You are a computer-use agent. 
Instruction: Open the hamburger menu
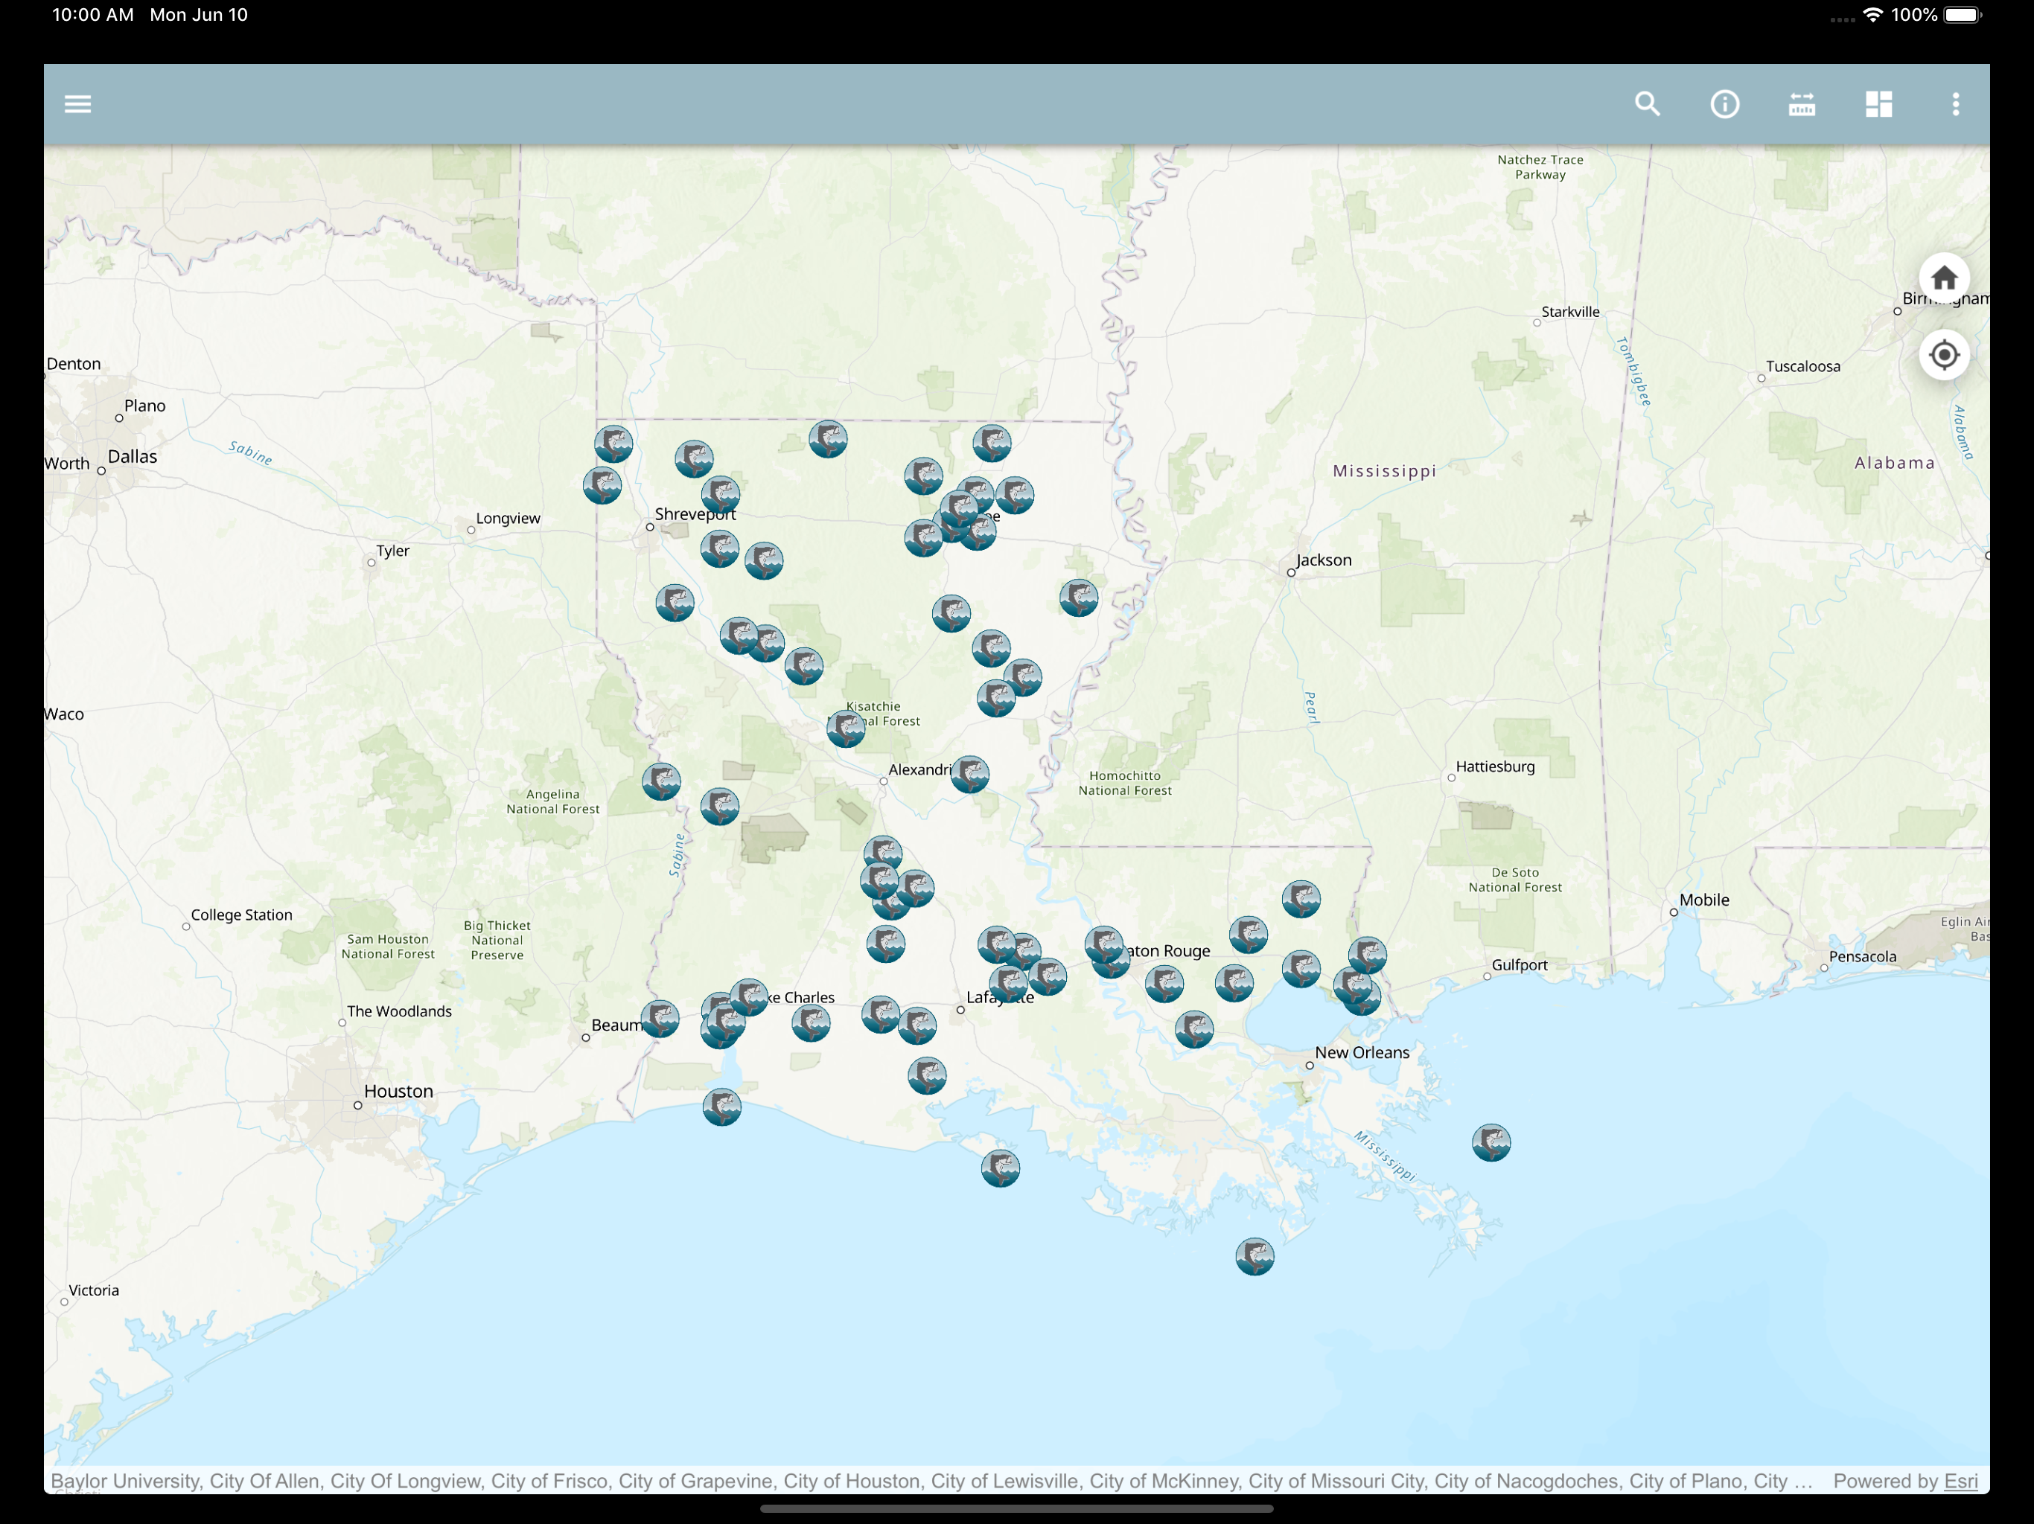point(78,104)
